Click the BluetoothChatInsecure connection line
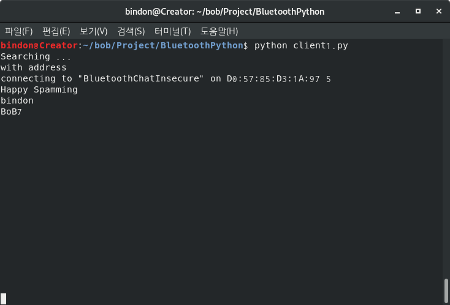 tap(166, 79)
